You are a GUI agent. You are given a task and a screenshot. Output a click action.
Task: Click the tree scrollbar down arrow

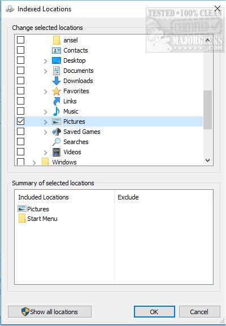click(x=207, y=160)
